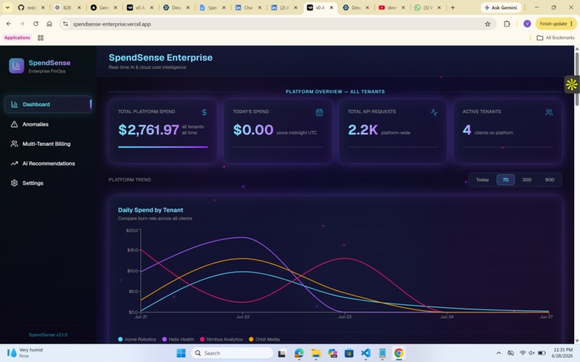The width and height of the screenshot is (580, 362).
Task: Show hidden system tray icons chevron
Action: click(499, 353)
